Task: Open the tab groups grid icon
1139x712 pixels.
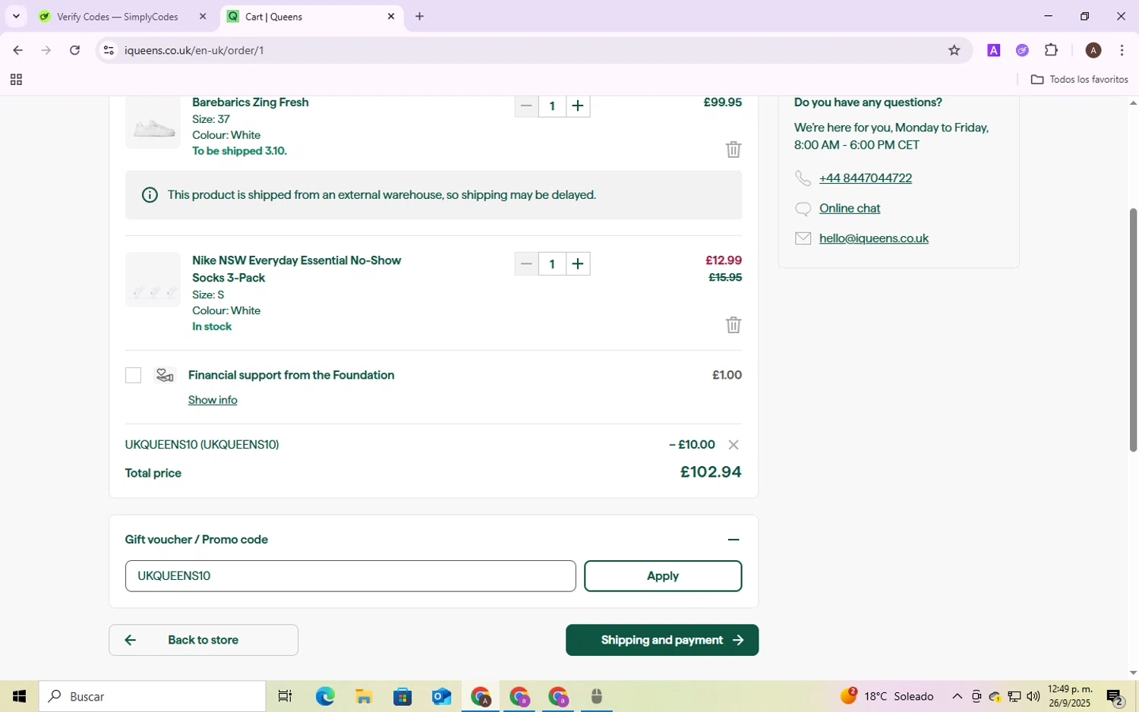Action: pyautogui.click(x=16, y=80)
